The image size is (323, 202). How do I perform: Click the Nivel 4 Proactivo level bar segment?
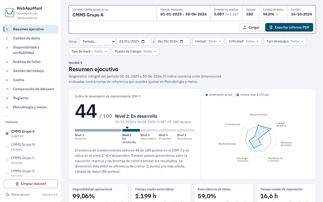(168, 130)
